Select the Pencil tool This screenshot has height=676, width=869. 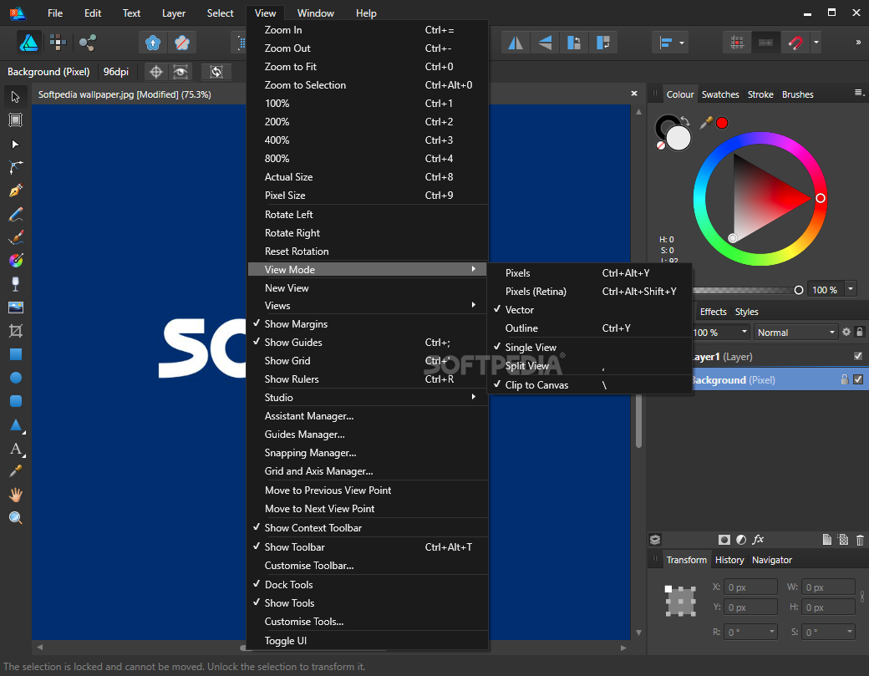click(x=16, y=215)
